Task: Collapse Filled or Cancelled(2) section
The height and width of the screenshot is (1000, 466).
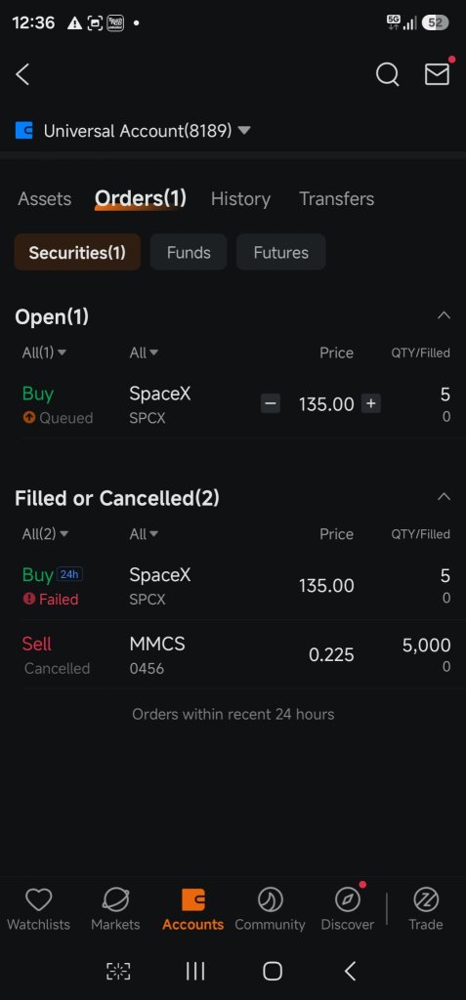Action: 444,497
